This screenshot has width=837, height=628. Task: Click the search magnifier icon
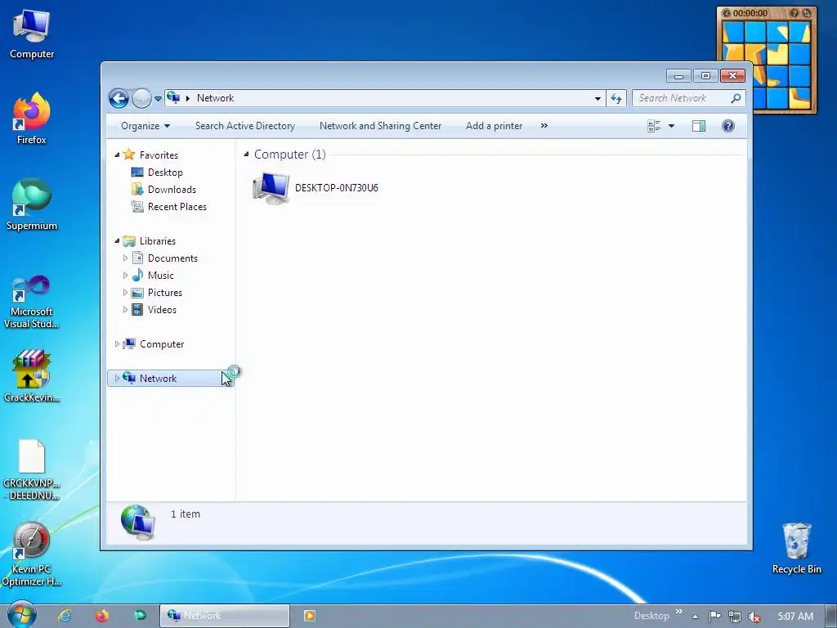coord(736,98)
